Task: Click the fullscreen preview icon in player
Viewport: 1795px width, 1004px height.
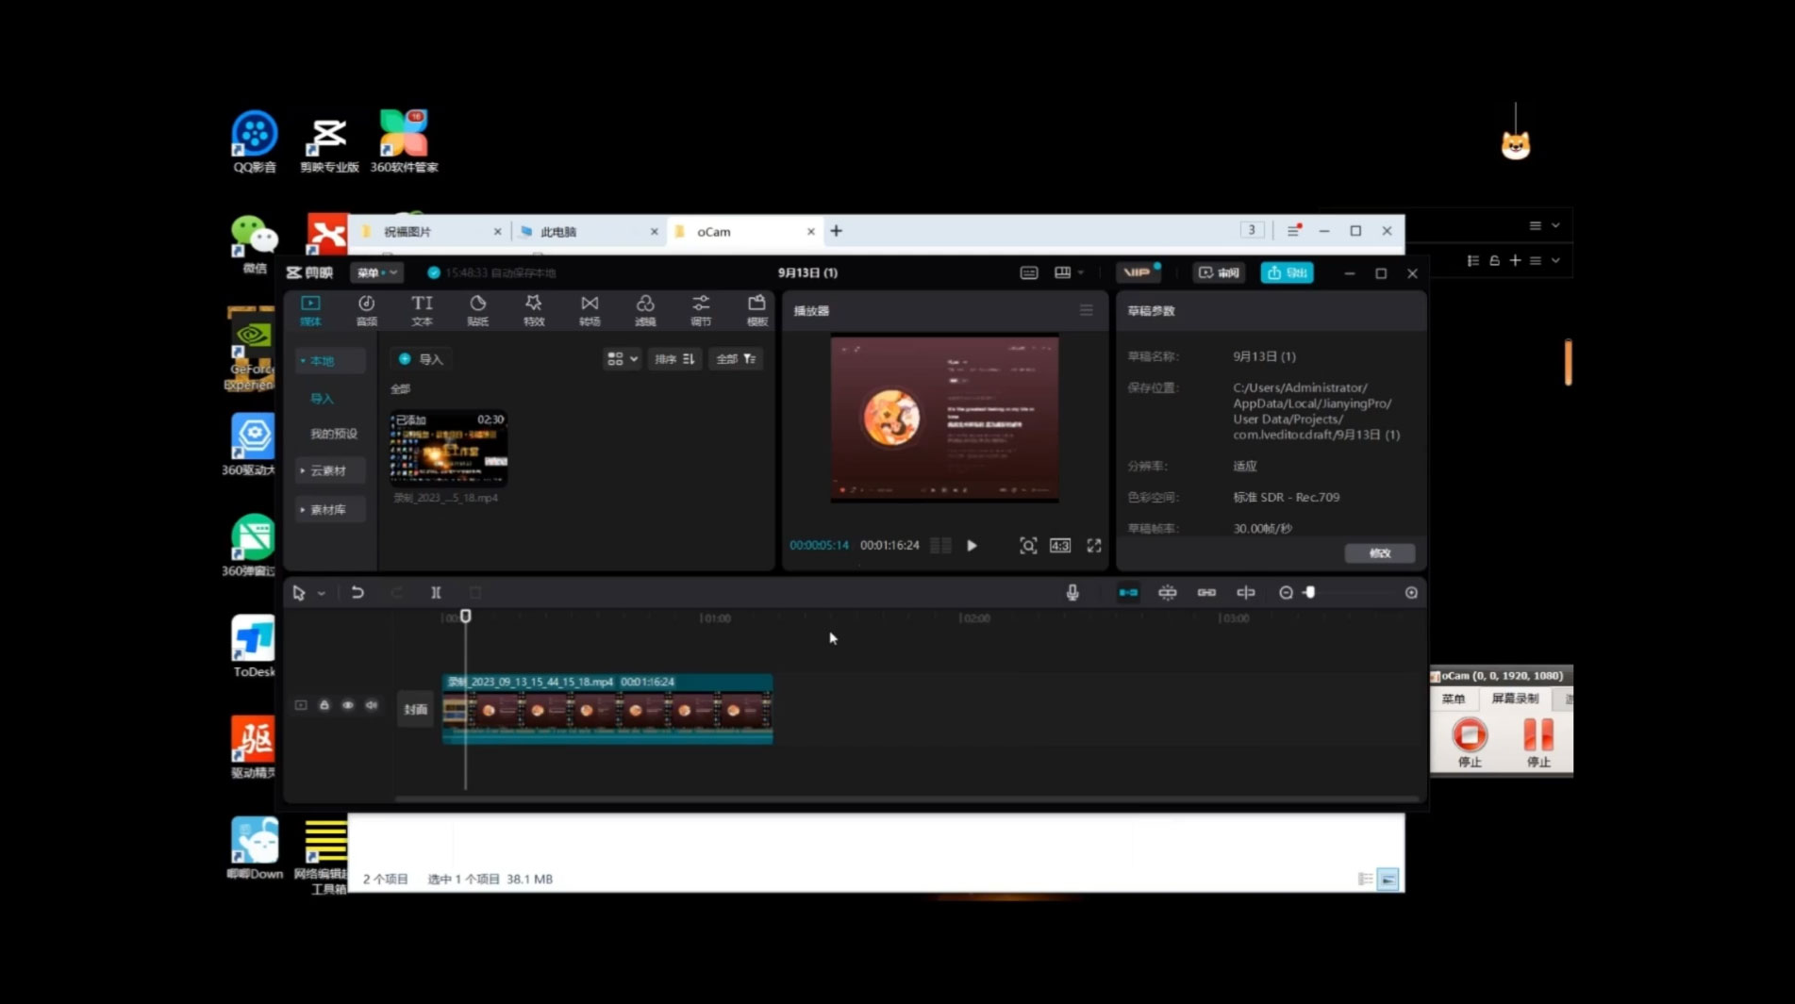Action: click(x=1094, y=546)
